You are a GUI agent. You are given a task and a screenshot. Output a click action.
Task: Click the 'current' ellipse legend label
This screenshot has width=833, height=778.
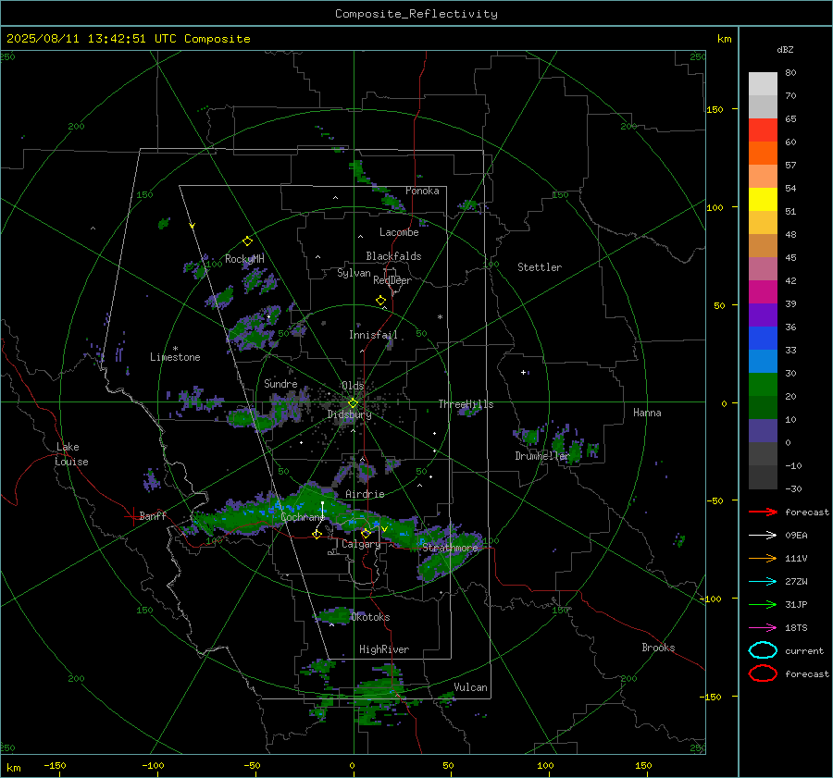click(x=804, y=651)
